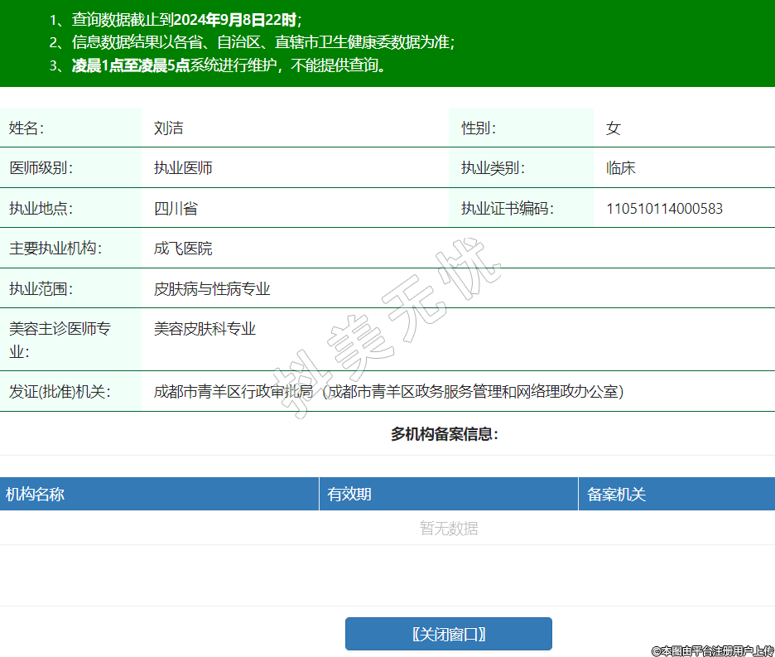
Task: Click the 机构名称 column header
Action: pyautogui.click(x=35, y=495)
